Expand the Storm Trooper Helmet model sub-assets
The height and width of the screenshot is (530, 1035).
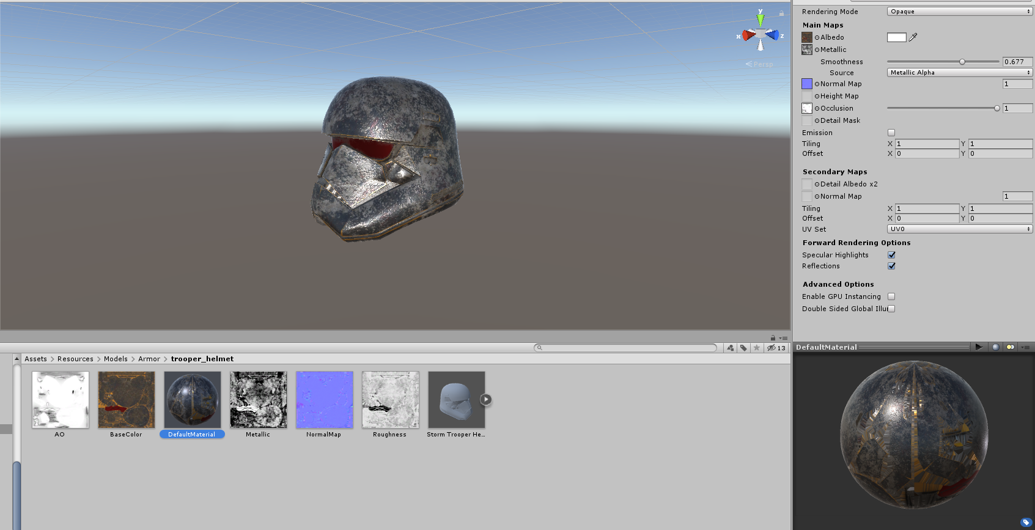486,400
